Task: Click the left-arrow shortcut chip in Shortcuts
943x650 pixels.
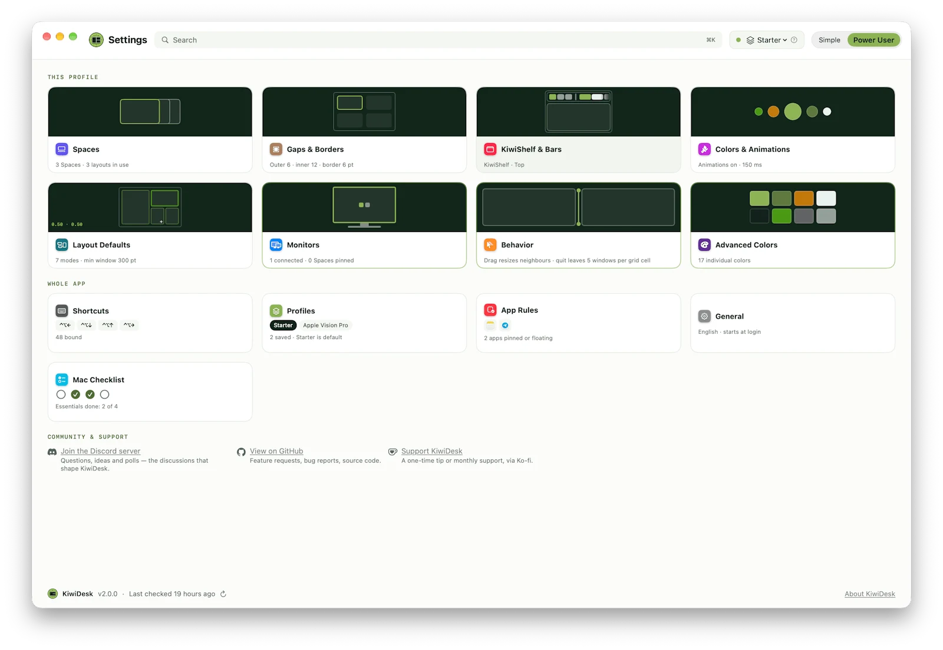Action: tap(65, 325)
